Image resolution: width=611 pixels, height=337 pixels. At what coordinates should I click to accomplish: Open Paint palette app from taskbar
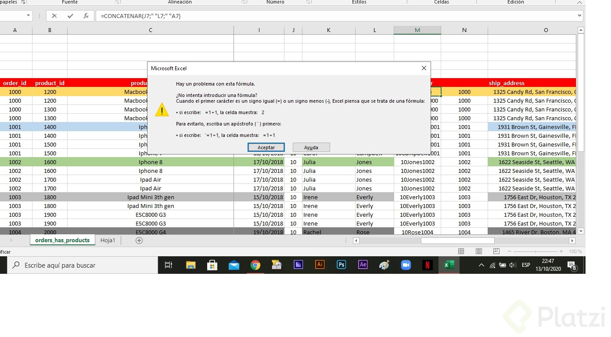point(384,265)
